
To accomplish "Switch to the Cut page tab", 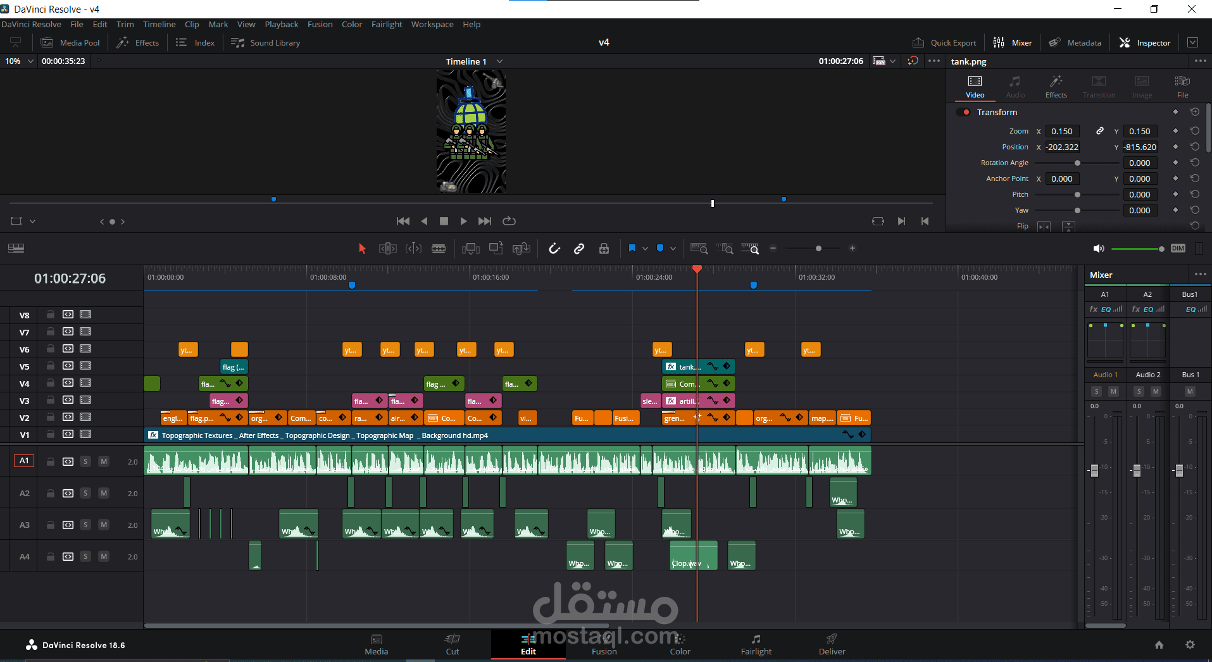I will click(x=453, y=645).
